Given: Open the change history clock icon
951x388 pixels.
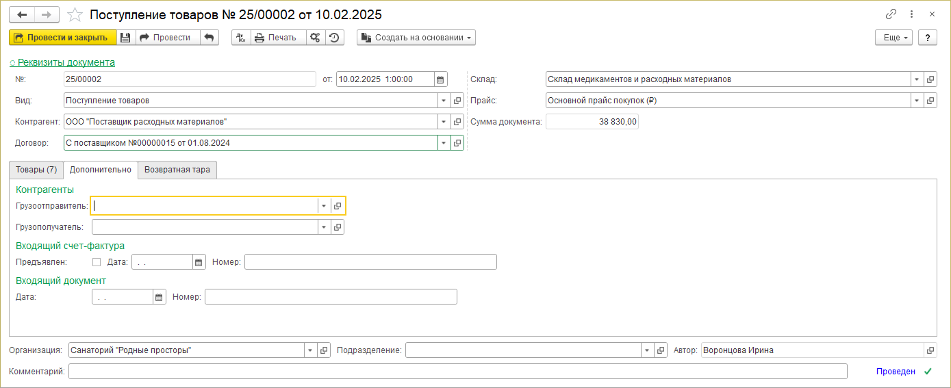Looking at the screenshot, I should coord(334,38).
